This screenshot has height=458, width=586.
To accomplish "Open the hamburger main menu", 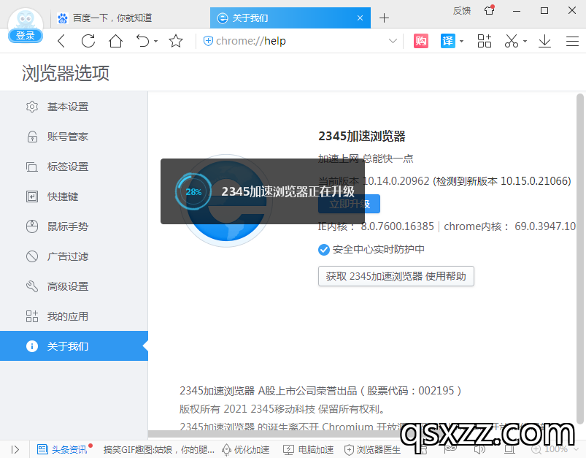I will click(x=572, y=41).
